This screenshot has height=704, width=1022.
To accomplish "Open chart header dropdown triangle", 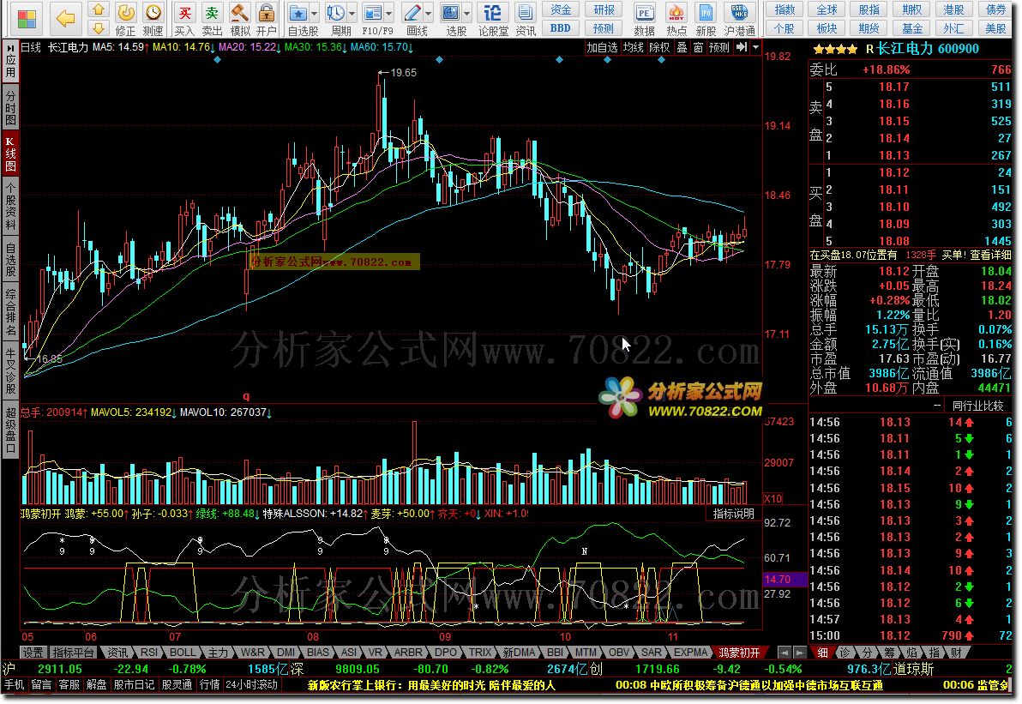I will 755,47.
